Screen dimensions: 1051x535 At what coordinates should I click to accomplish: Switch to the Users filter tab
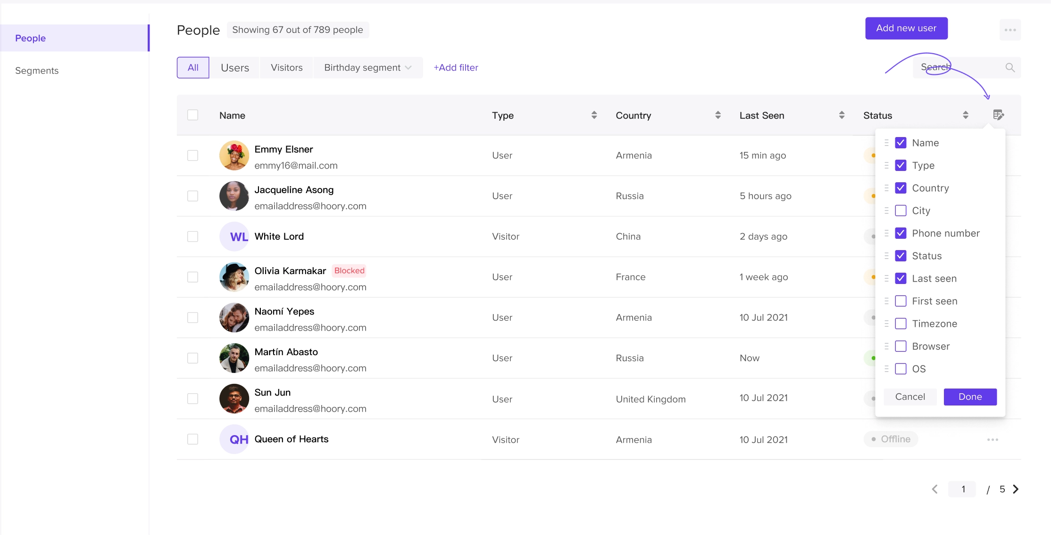tap(234, 68)
